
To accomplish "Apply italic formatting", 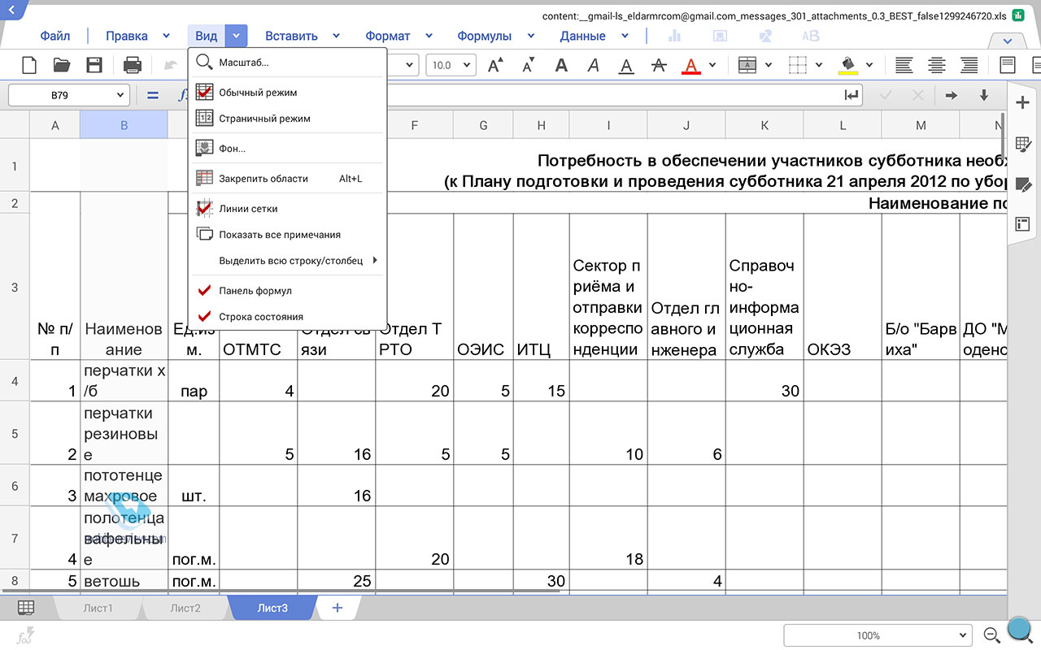I will (x=594, y=65).
